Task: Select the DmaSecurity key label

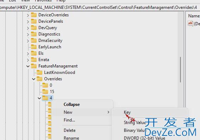Action: click(x=51, y=41)
